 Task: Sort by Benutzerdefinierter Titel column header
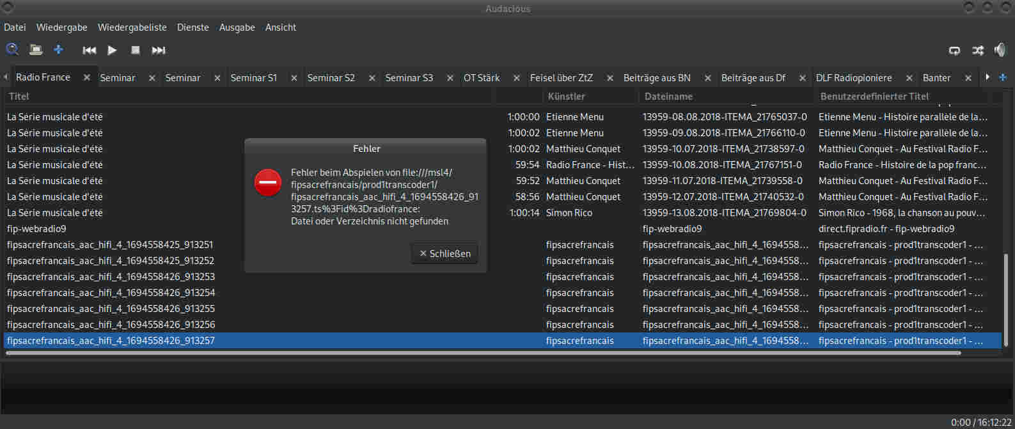(902, 97)
